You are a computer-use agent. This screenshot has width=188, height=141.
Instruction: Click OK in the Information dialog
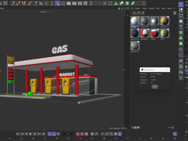point(155,87)
